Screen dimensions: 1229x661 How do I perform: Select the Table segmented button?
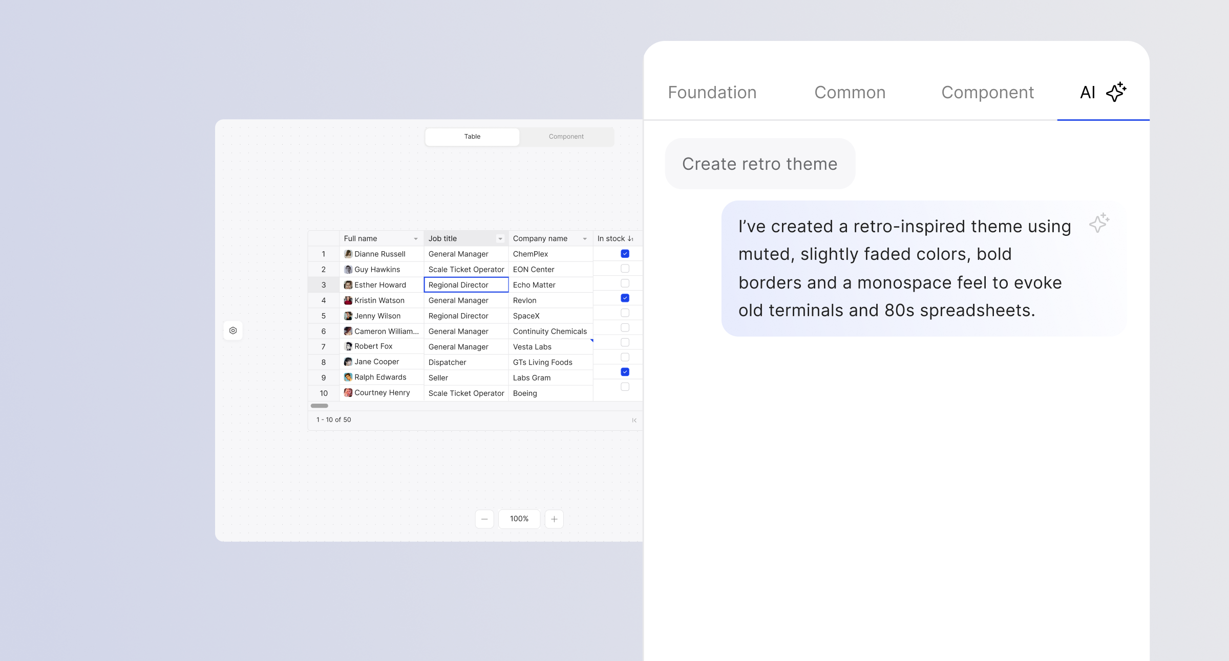(x=472, y=137)
